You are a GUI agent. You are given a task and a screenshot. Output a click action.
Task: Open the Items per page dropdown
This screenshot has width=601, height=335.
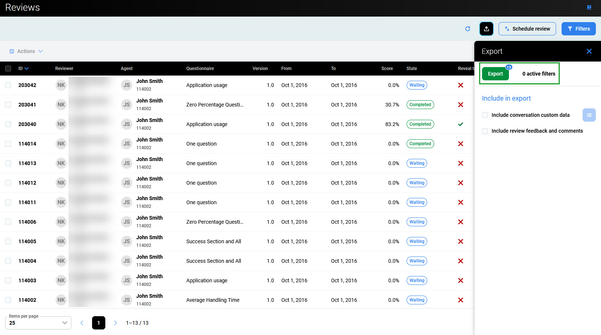[x=38, y=323]
